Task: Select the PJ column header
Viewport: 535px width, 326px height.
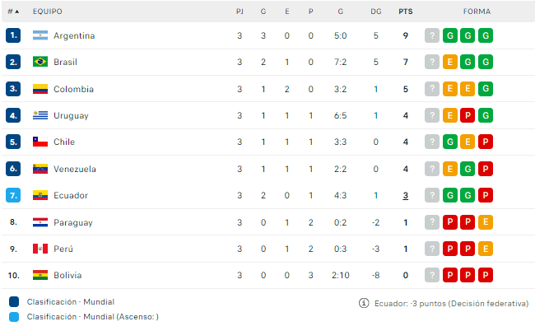Action: point(240,12)
